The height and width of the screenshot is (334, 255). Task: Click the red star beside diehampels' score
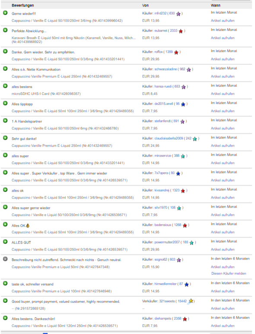[x=185, y=319]
